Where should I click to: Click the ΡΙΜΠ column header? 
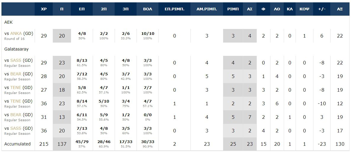pos(233,9)
